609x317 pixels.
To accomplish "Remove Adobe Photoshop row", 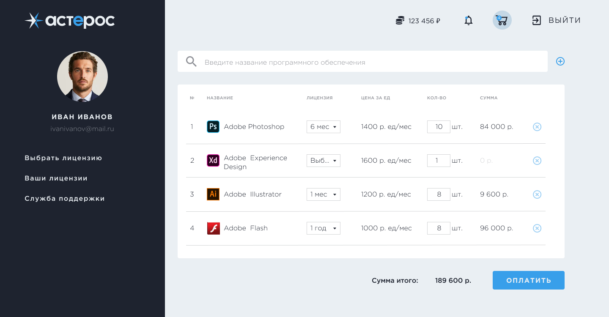I will click(x=537, y=127).
